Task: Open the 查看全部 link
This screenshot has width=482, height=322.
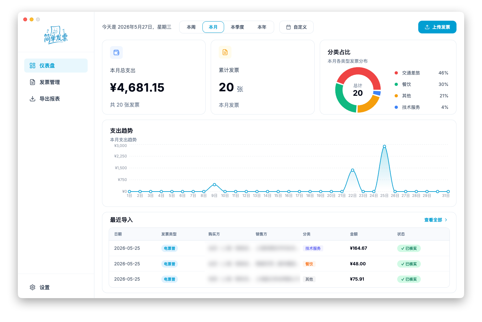Action: (x=435, y=220)
